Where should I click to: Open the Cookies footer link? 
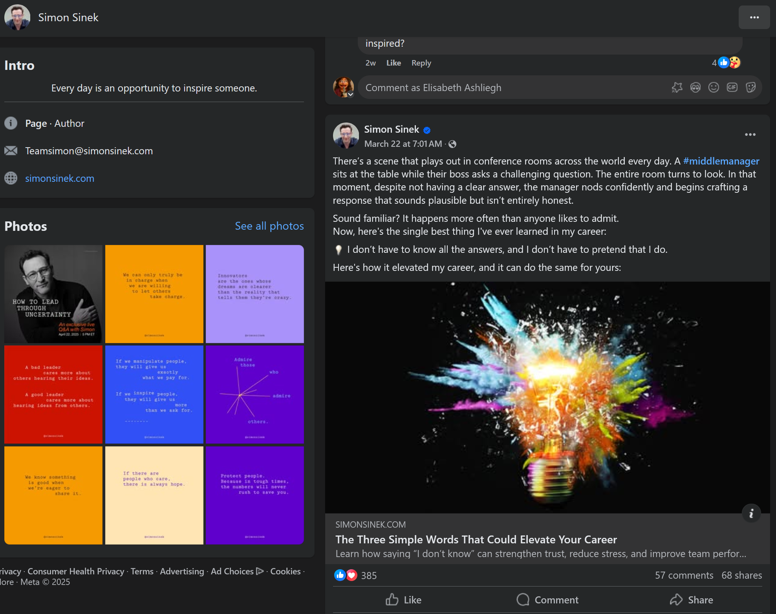pos(286,571)
